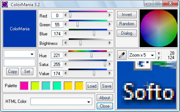Pick a color from the color wheel
180x112 pixels.
click(x=159, y=28)
